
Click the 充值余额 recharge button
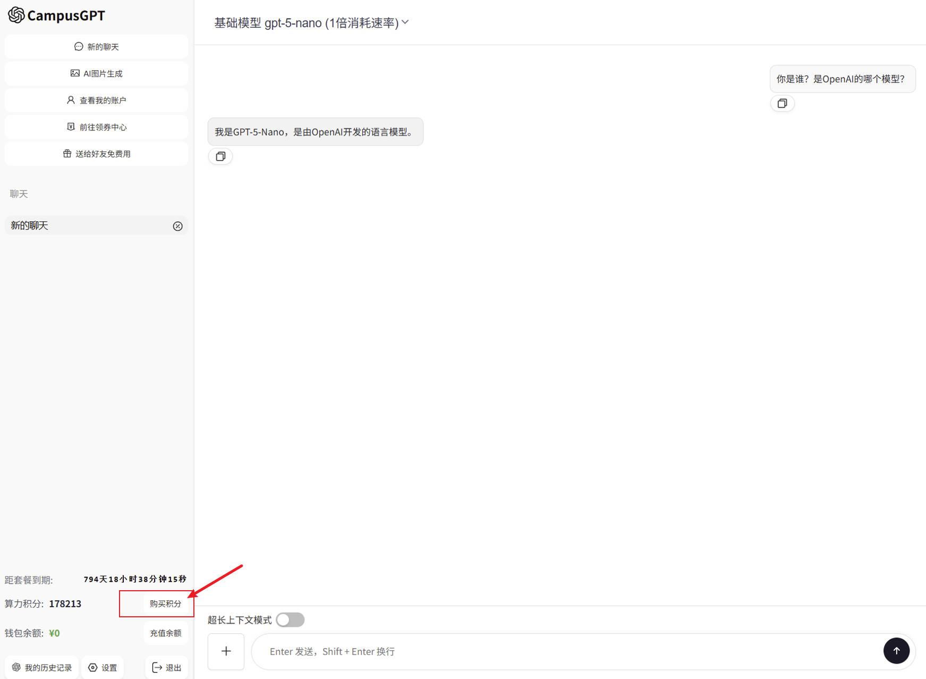165,633
